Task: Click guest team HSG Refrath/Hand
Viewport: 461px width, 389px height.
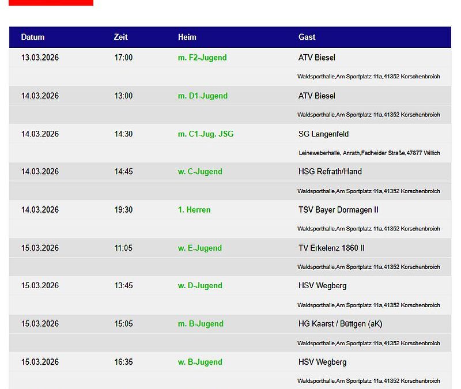Action: 330,172
